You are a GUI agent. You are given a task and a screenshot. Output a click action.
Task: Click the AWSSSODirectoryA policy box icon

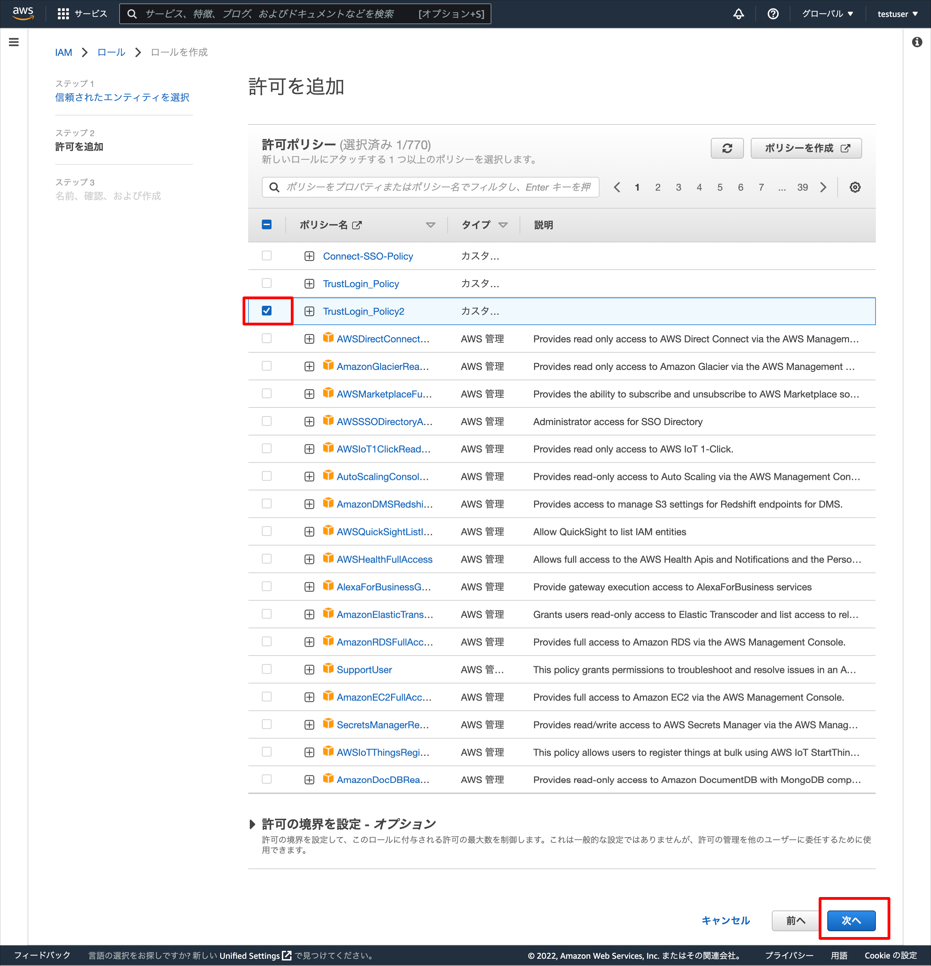(x=328, y=420)
